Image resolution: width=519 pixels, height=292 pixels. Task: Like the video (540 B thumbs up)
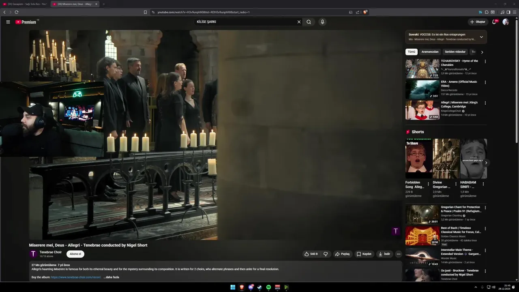(x=311, y=254)
